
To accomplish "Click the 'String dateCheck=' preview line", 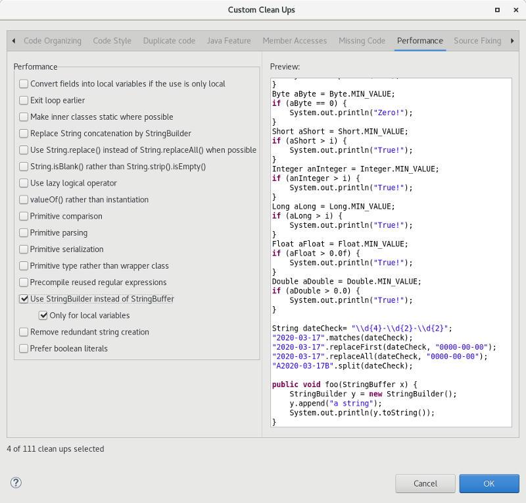I will pos(362,329).
